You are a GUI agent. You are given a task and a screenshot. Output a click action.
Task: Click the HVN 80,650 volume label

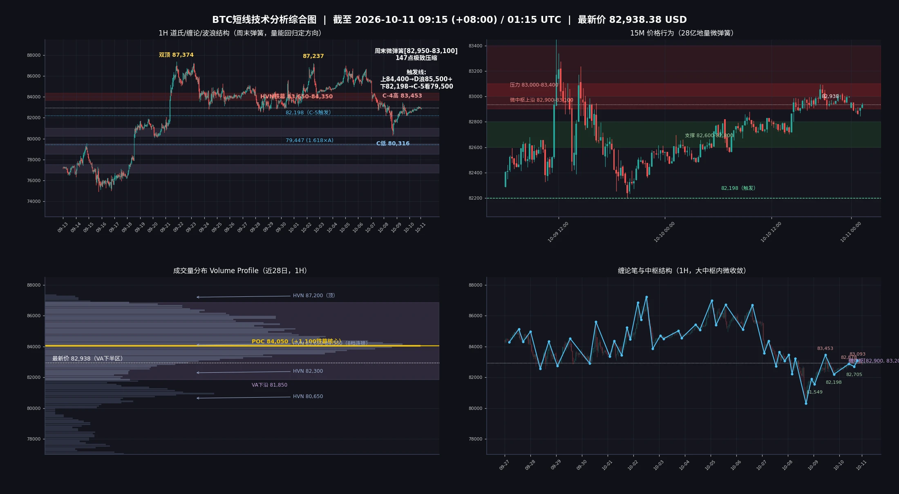point(308,396)
